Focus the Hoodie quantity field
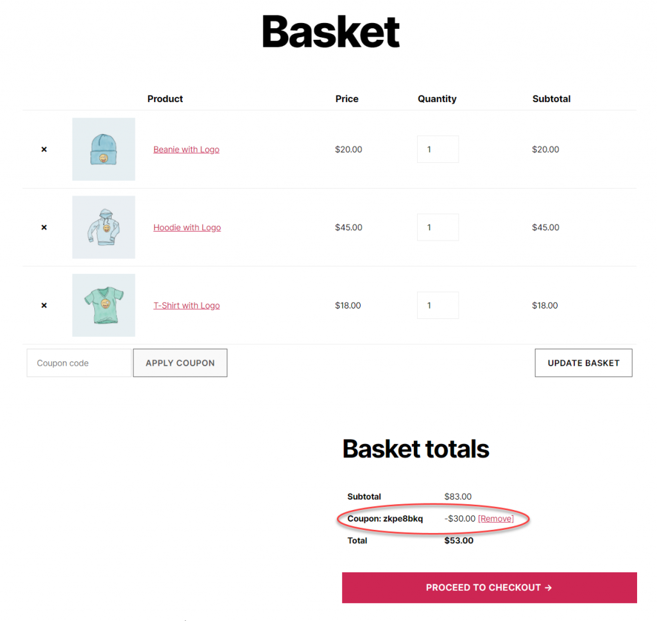 pyautogui.click(x=438, y=227)
